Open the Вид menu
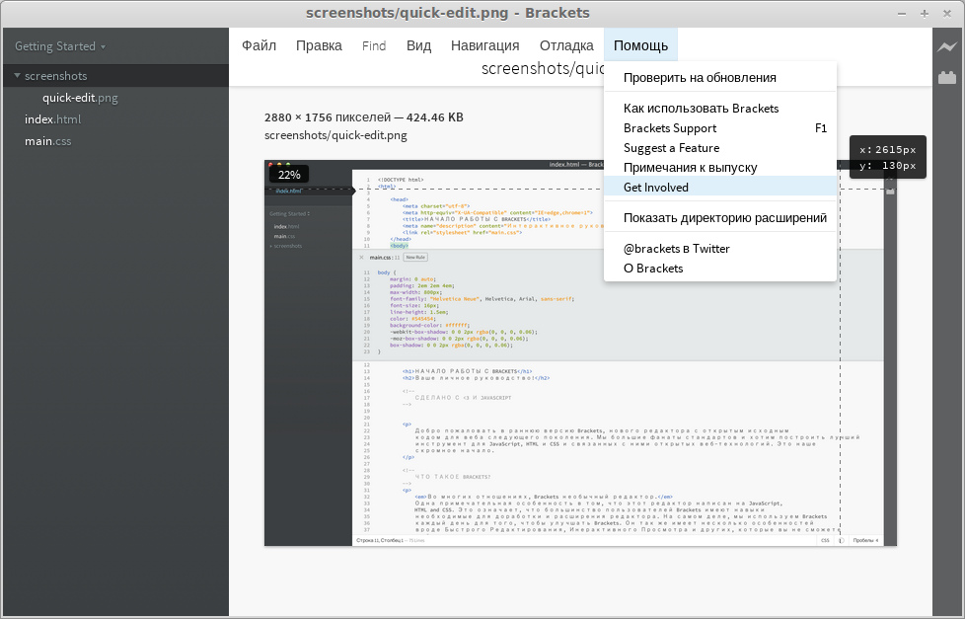The height and width of the screenshot is (619, 965). (x=418, y=45)
